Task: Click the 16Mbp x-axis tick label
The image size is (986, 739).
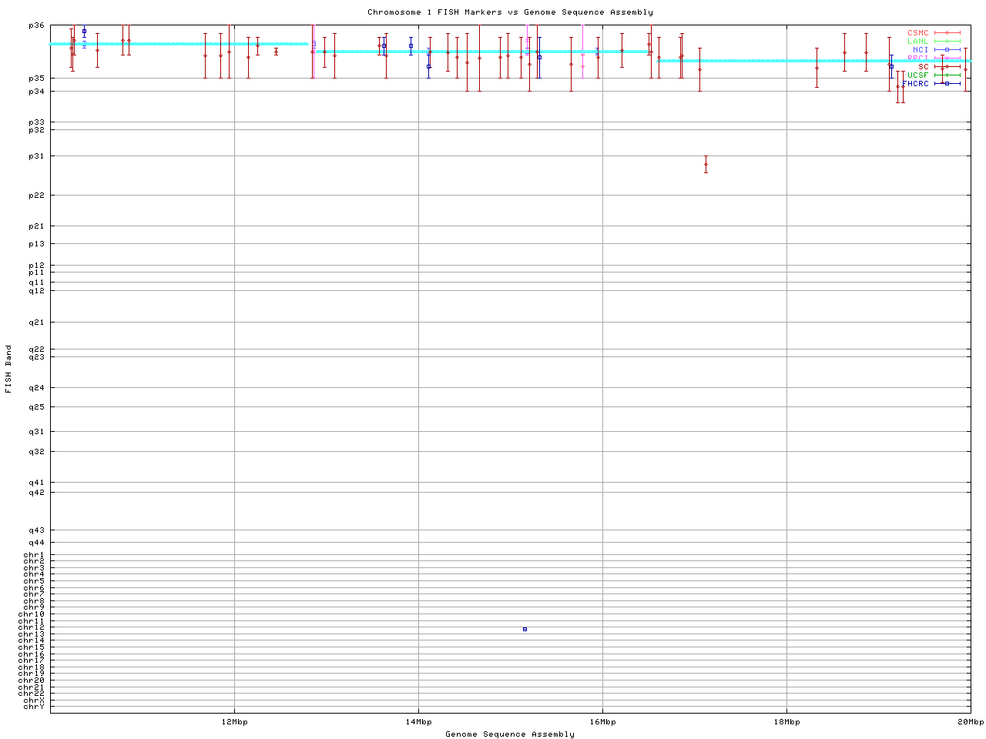Action: click(602, 722)
